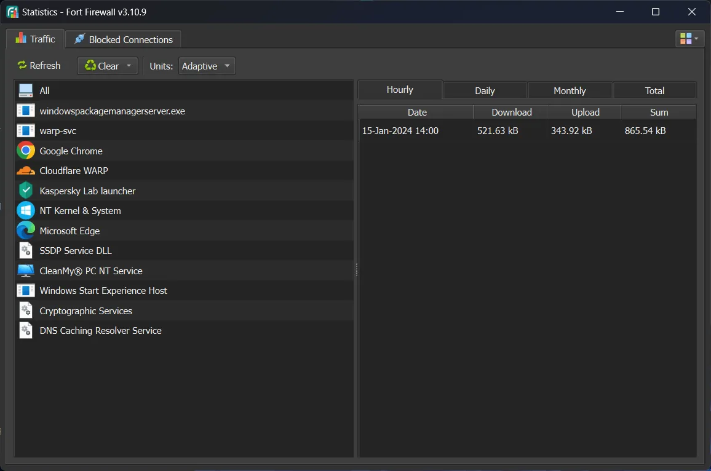This screenshot has width=711, height=471.
Task: Select the Cloudflare WARP entry
Action: pos(184,170)
